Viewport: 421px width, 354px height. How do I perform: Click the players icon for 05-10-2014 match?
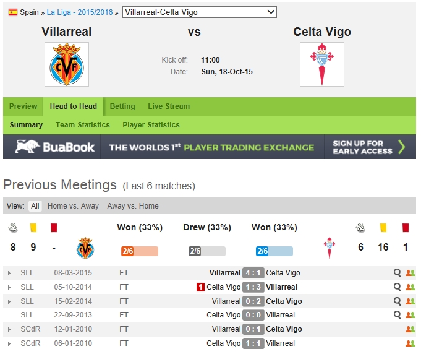[410, 287]
